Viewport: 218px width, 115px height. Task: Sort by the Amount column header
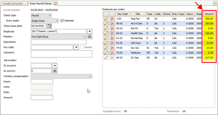pos(209,14)
